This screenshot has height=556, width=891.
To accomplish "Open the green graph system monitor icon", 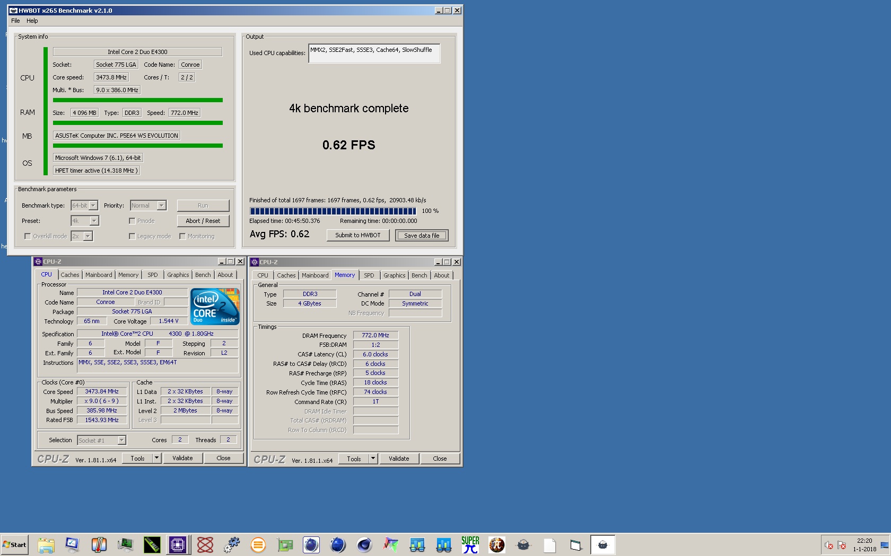I will (126, 545).
